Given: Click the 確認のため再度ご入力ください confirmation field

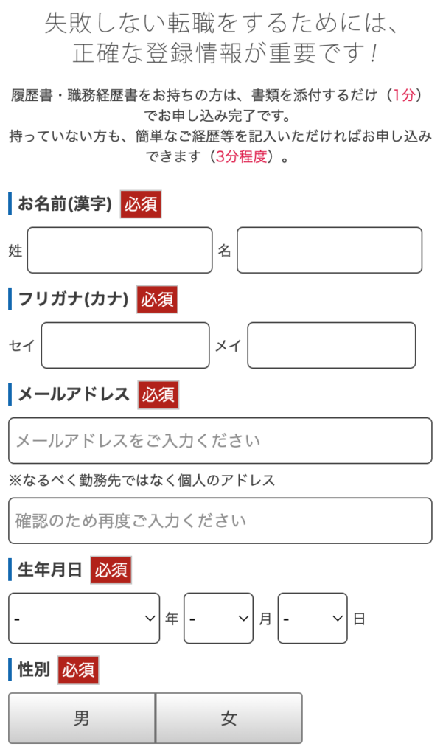Looking at the screenshot, I should coord(220,521).
